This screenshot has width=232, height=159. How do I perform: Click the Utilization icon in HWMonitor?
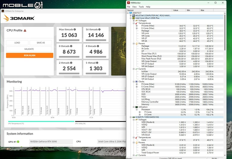[137, 107]
